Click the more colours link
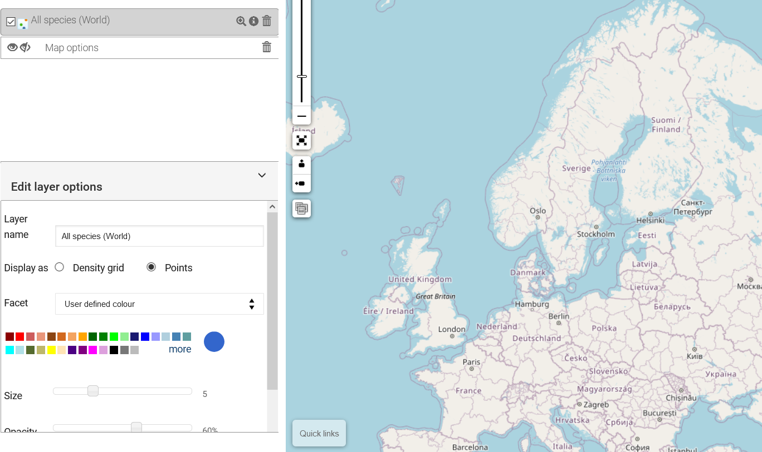The image size is (762, 452). tap(180, 349)
